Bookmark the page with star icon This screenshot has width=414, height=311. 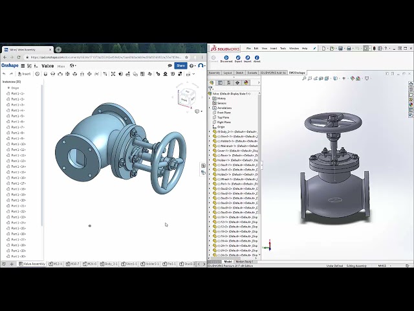pyautogui.click(x=186, y=57)
